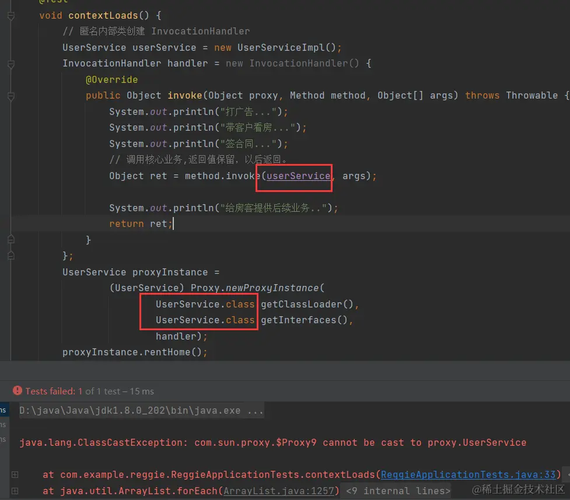Expand the "<9 internal lines>" folded text

[x=398, y=491]
